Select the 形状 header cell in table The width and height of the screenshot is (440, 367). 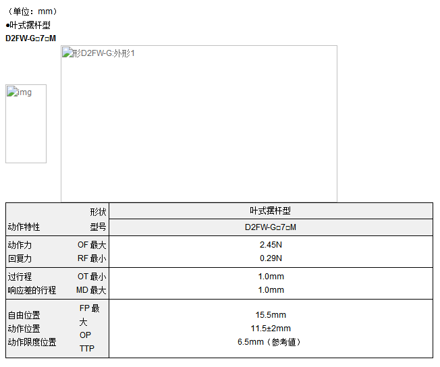[x=98, y=211]
